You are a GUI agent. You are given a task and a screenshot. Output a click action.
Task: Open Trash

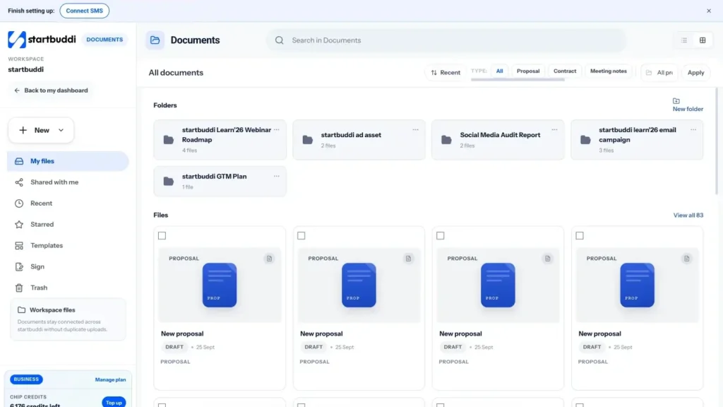point(68,288)
